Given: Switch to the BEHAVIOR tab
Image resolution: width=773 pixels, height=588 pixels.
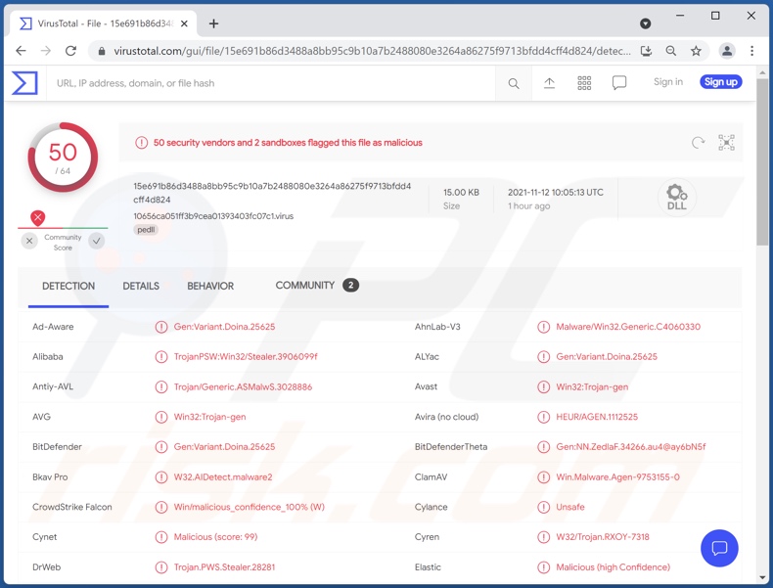Looking at the screenshot, I should point(210,286).
